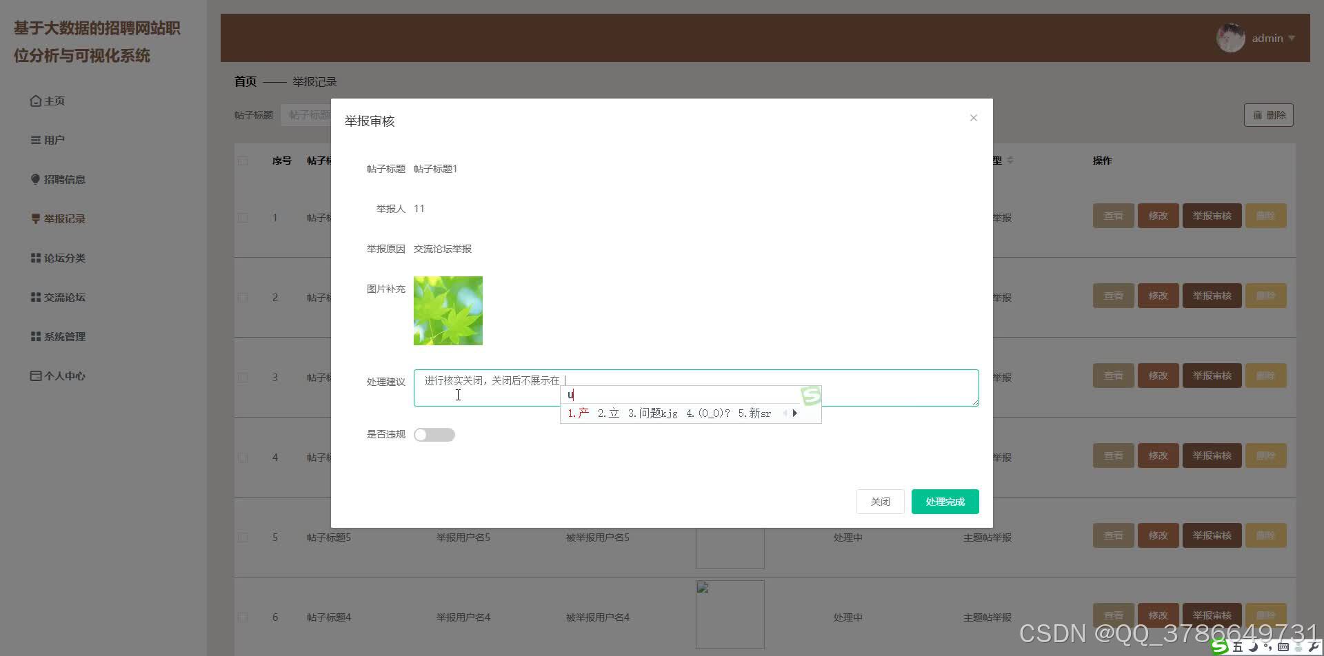Pick IME candidate 5.新sr
The image size is (1324, 656).
(x=754, y=413)
